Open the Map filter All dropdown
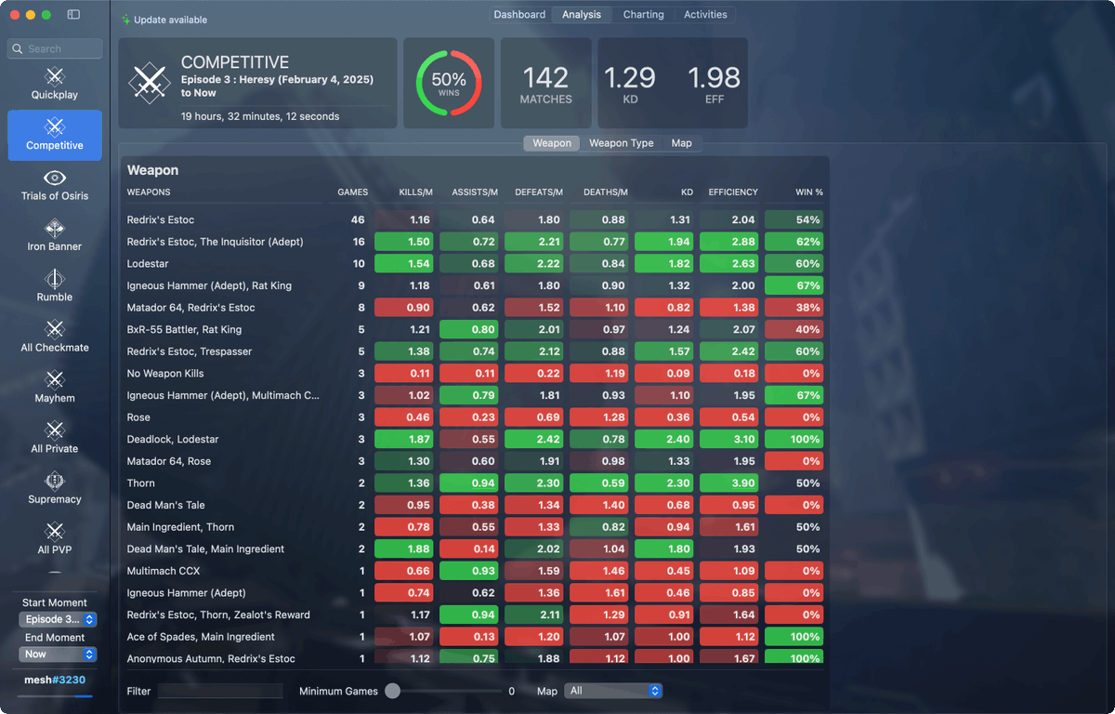1115x714 pixels. pos(613,691)
